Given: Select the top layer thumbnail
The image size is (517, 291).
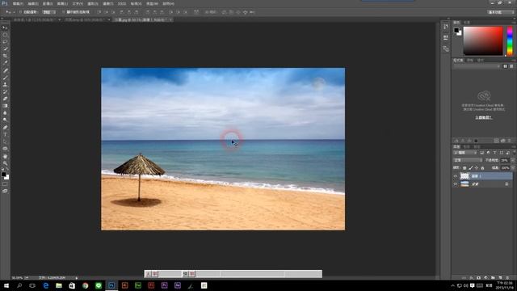Looking at the screenshot, I should tap(464, 176).
